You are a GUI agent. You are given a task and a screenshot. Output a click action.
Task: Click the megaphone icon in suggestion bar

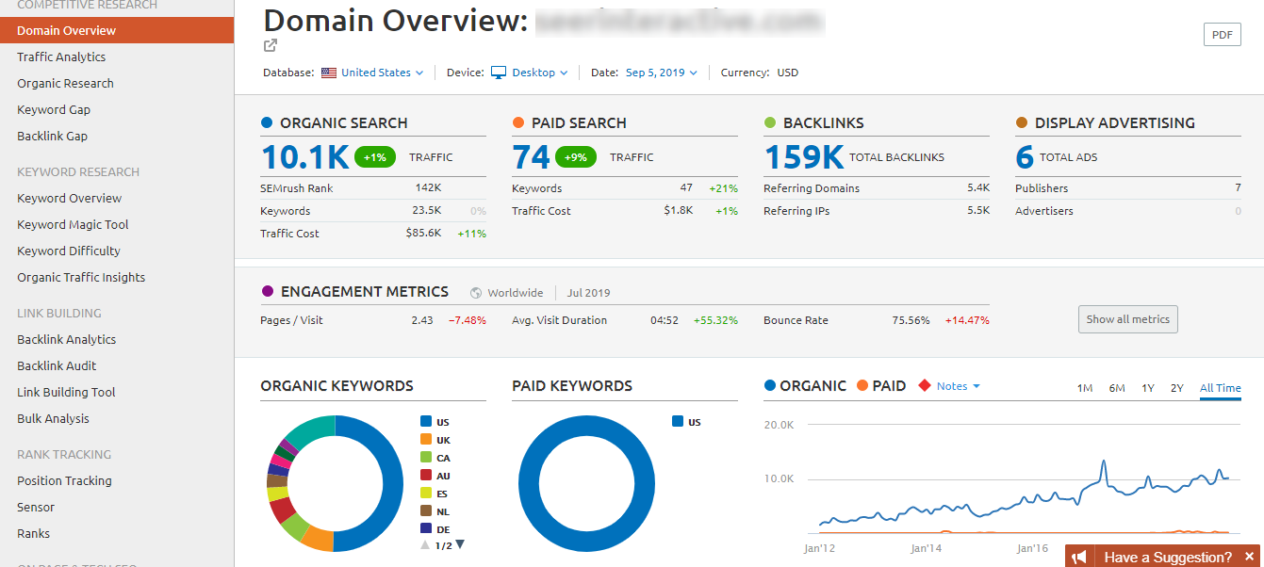1080,557
